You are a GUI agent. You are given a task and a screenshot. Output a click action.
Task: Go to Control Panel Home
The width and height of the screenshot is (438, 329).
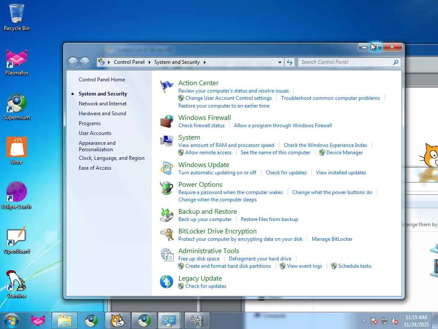click(x=102, y=79)
